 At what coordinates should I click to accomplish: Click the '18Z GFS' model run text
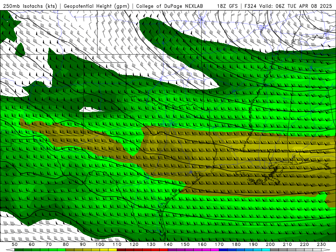tap(227, 6)
